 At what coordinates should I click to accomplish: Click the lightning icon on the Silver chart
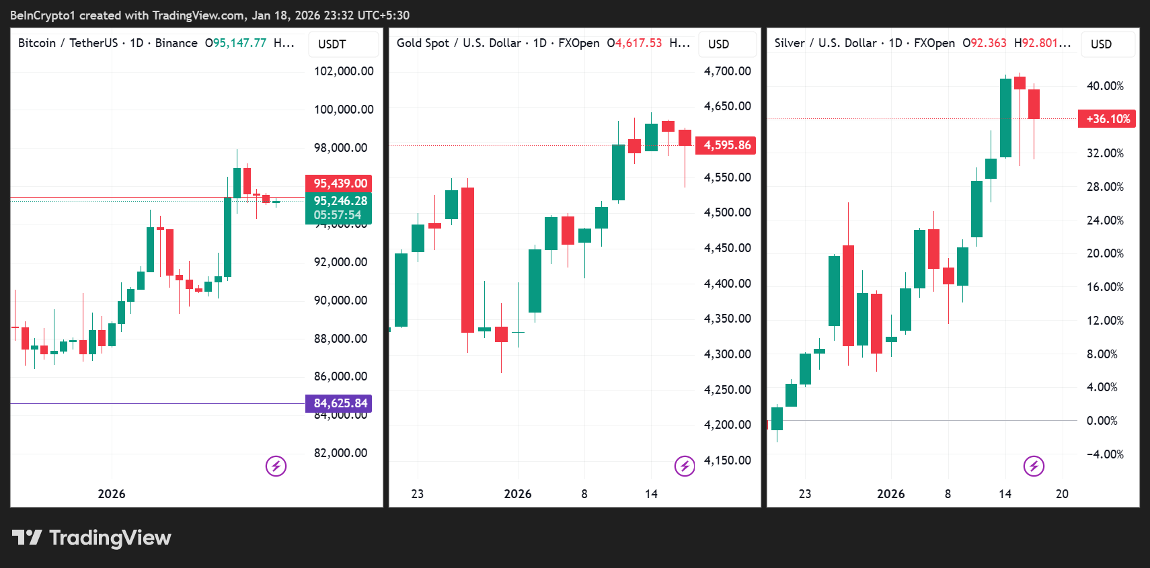(1034, 466)
